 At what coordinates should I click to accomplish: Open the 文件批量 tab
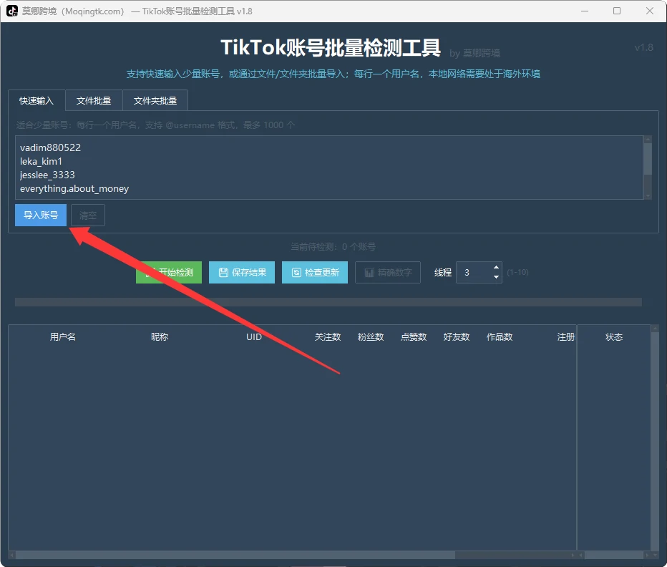click(x=94, y=101)
